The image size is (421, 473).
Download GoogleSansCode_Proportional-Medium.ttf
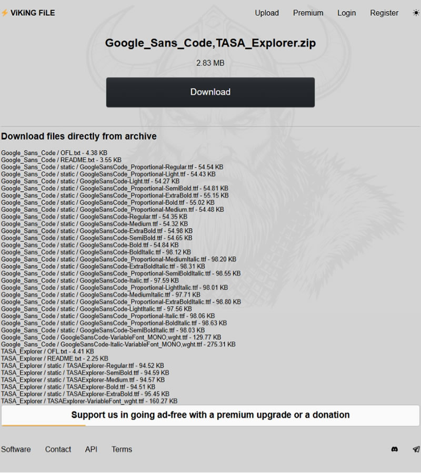[113, 210]
